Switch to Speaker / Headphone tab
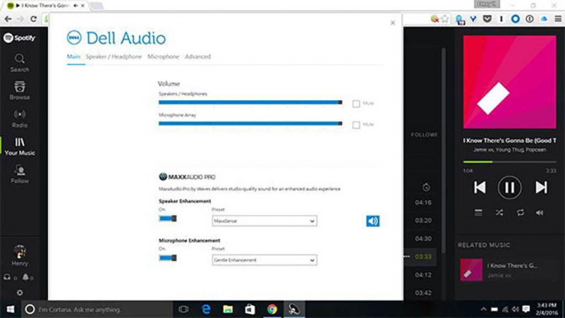This screenshot has height=318, width=565. tap(114, 56)
